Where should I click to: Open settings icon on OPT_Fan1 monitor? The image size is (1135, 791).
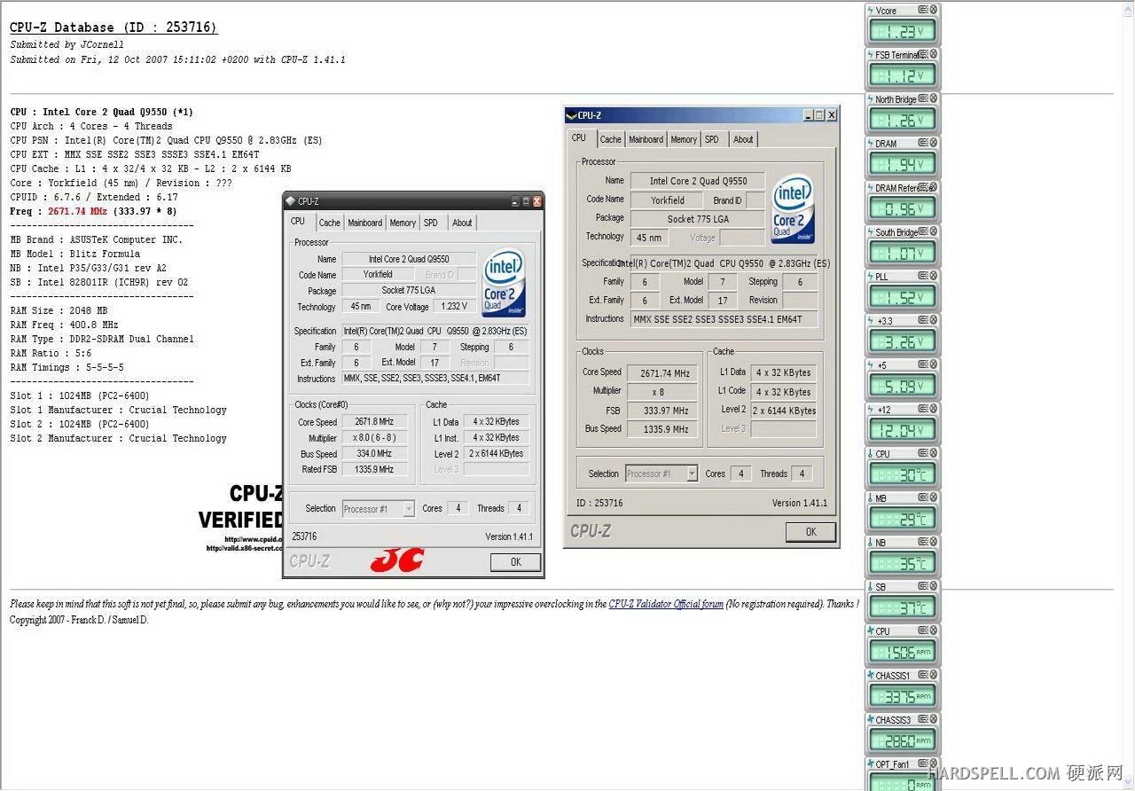tap(923, 763)
